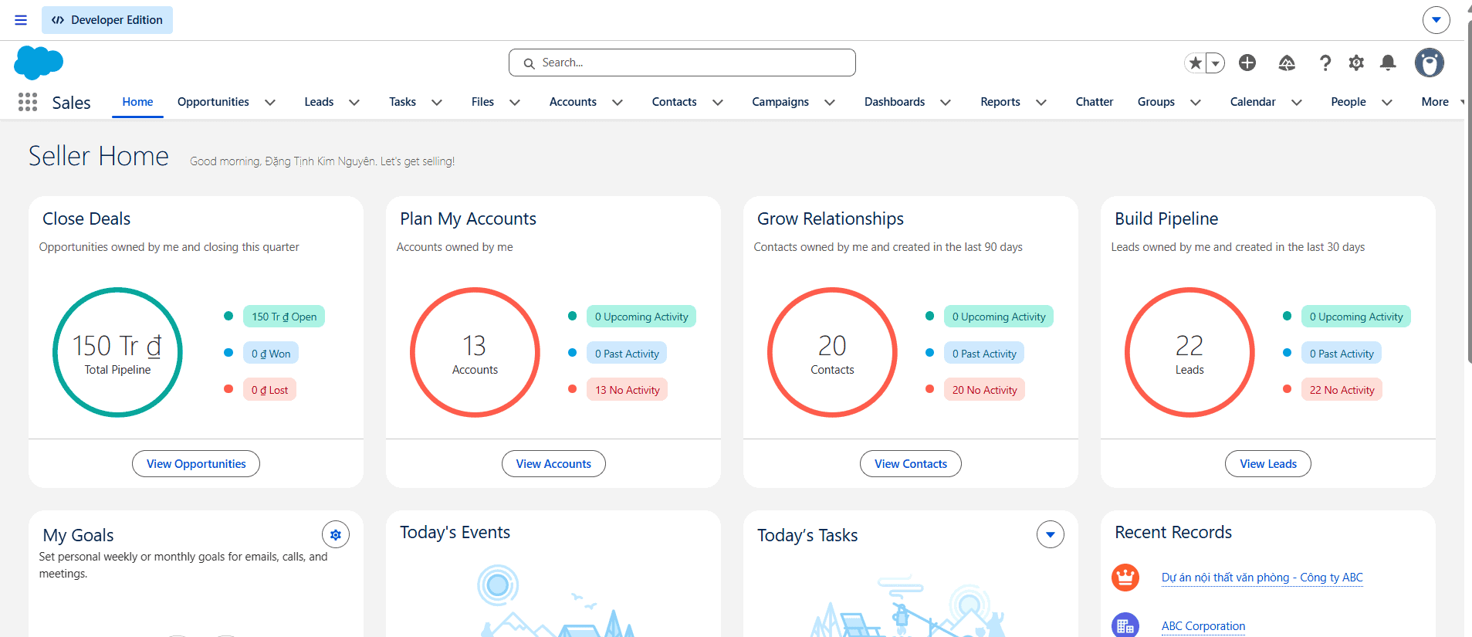Screen dimensions: 1472x637
Task: Click the View Opportunities button
Action: pos(196,463)
